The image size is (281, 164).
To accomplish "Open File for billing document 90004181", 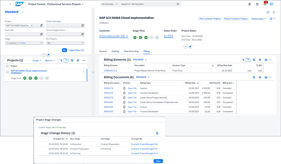I will click(132, 102).
